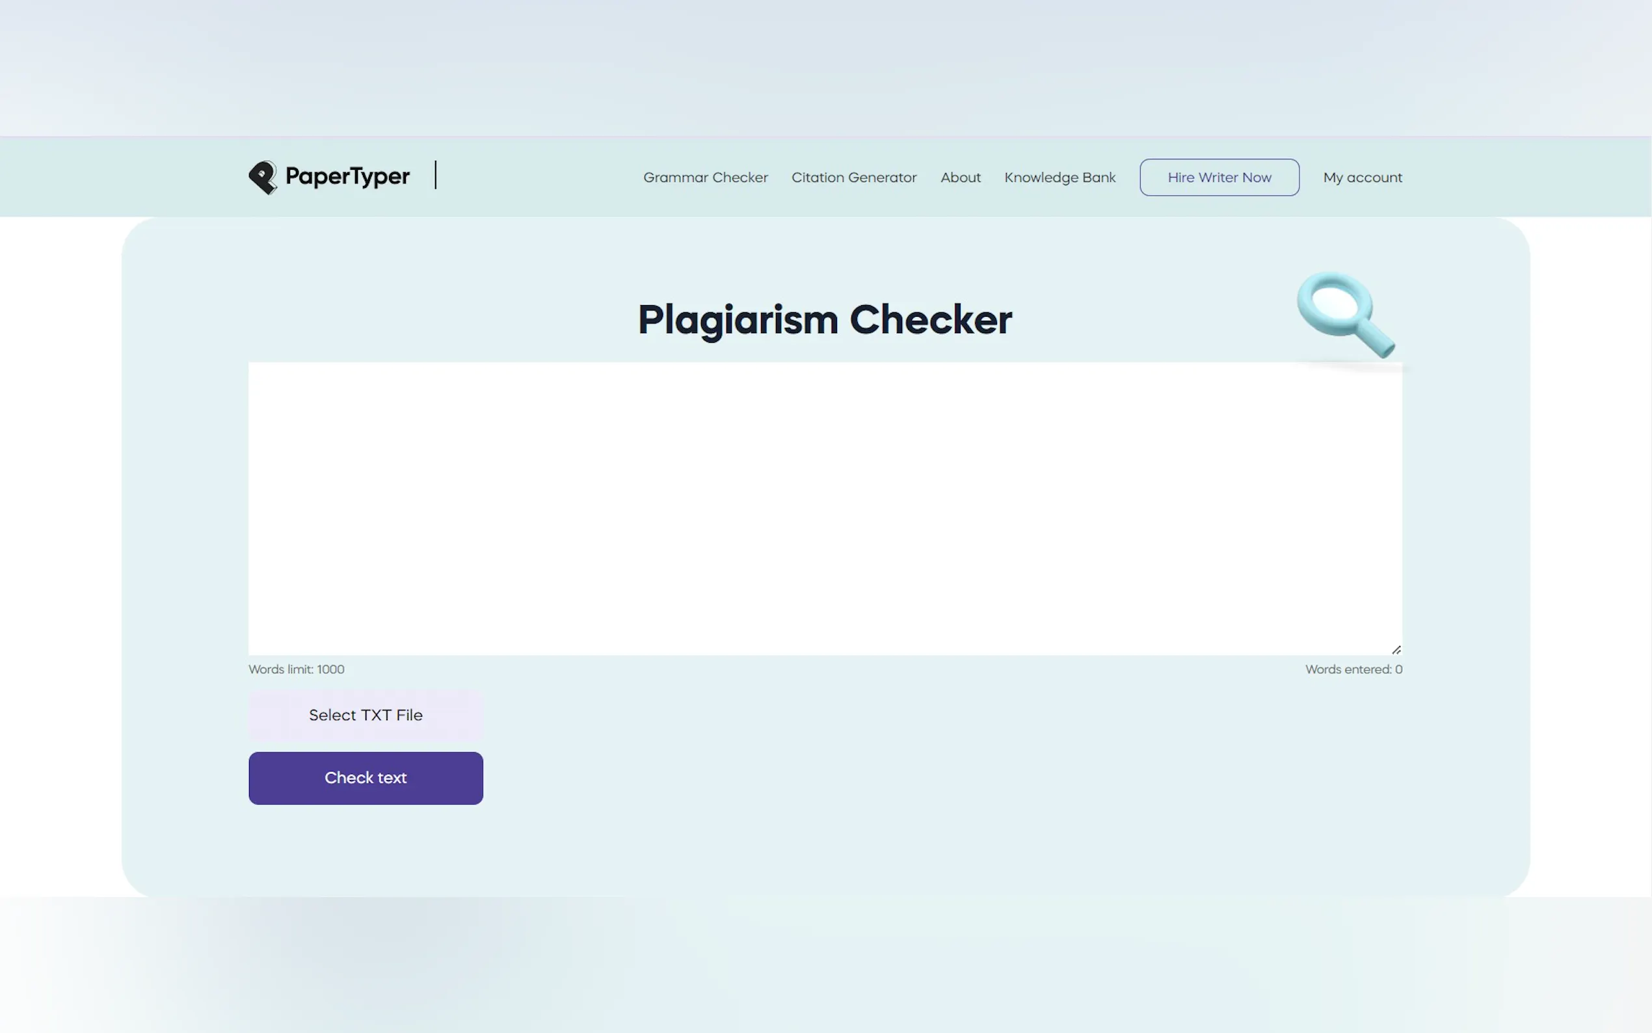This screenshot has width=1652, height=1033.
Task: Click the PaperTyper wordmark text
Action: click(x=347, y=177)
